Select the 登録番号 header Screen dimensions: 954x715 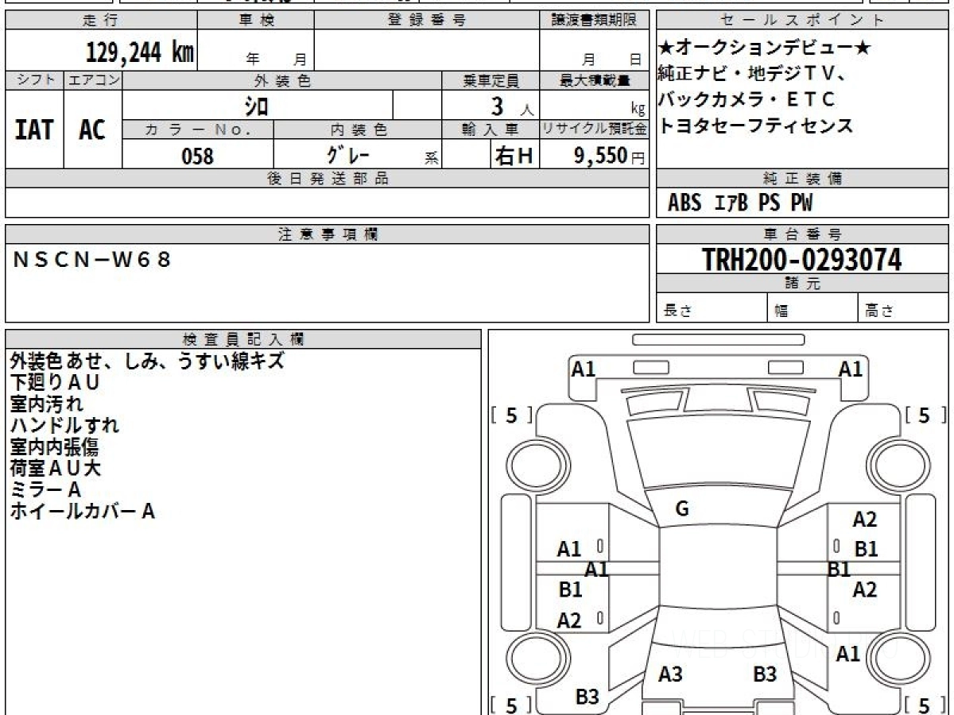coord(427,21)
